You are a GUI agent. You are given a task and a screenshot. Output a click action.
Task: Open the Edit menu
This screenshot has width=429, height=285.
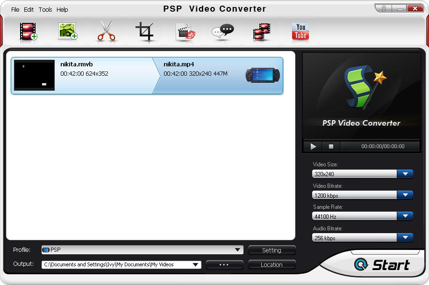point(29,9)
